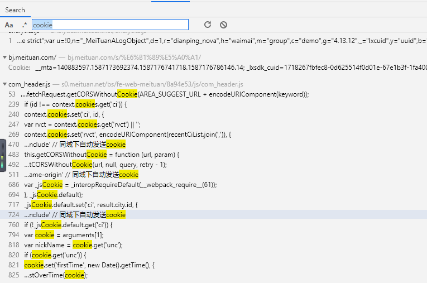This screenshot has width=427, height=283.
Task: Open result line 686 var _jsCookie
Action: (x=213, y=185)
